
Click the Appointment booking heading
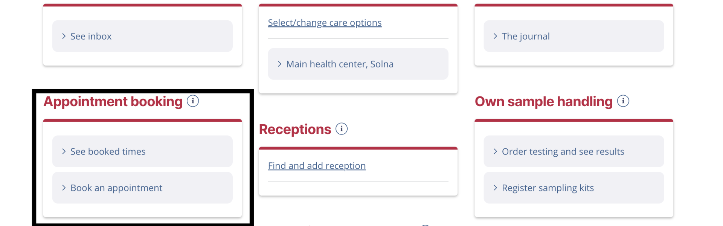coord(113,102)
